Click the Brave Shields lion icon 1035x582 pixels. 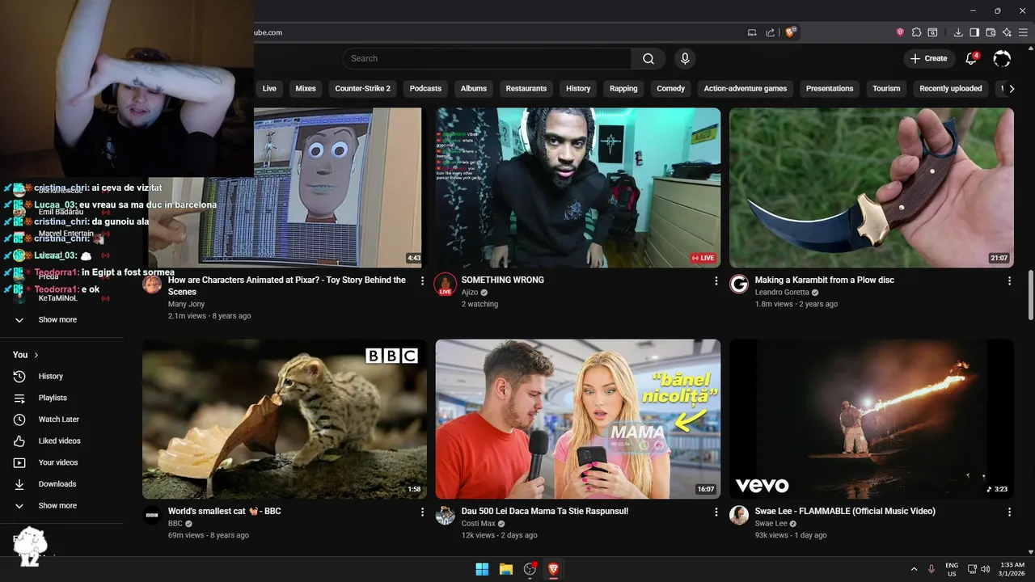coord(791,32)
